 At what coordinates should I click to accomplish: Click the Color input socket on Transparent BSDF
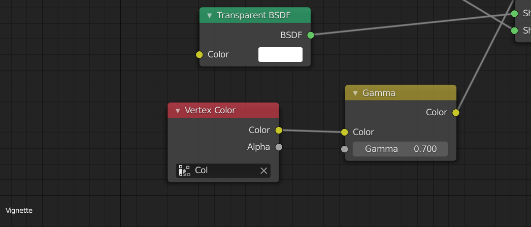click(x=200, y=54)
